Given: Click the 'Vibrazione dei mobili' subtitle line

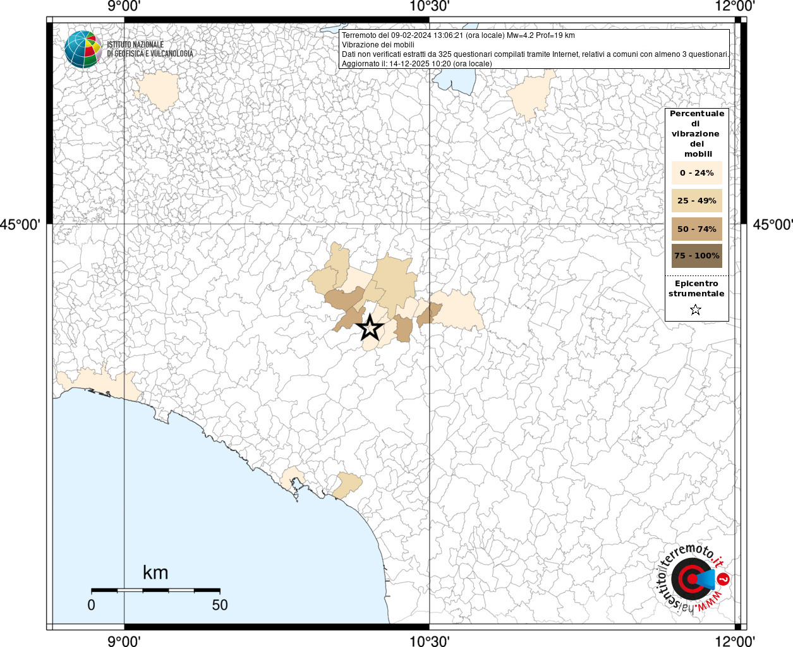Looking at the screenshot, I should 378,45.
